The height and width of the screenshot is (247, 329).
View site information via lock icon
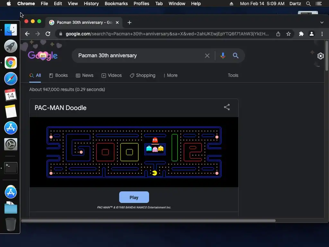(61, 34)
